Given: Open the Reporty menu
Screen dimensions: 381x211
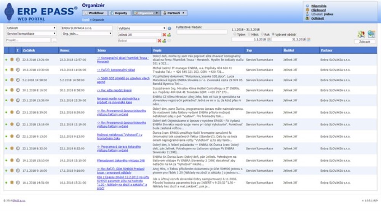Looking at the screenshot, I should click(x=119, y=13).
